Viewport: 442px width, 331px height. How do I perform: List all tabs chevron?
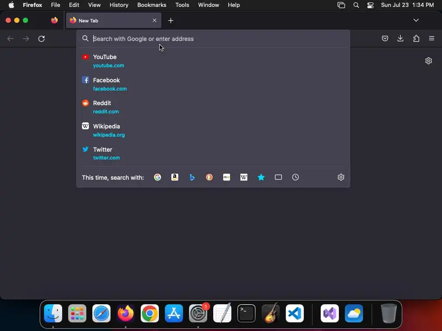416,20
